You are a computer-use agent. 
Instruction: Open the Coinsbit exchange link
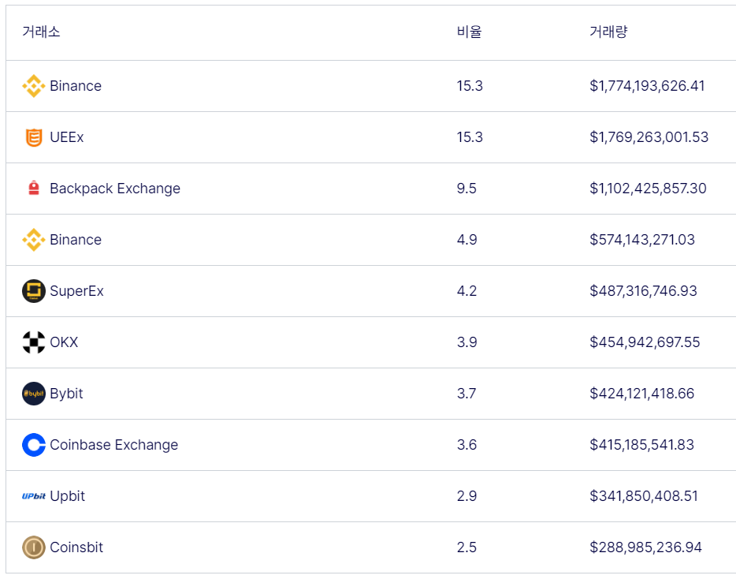click(76, 547)
